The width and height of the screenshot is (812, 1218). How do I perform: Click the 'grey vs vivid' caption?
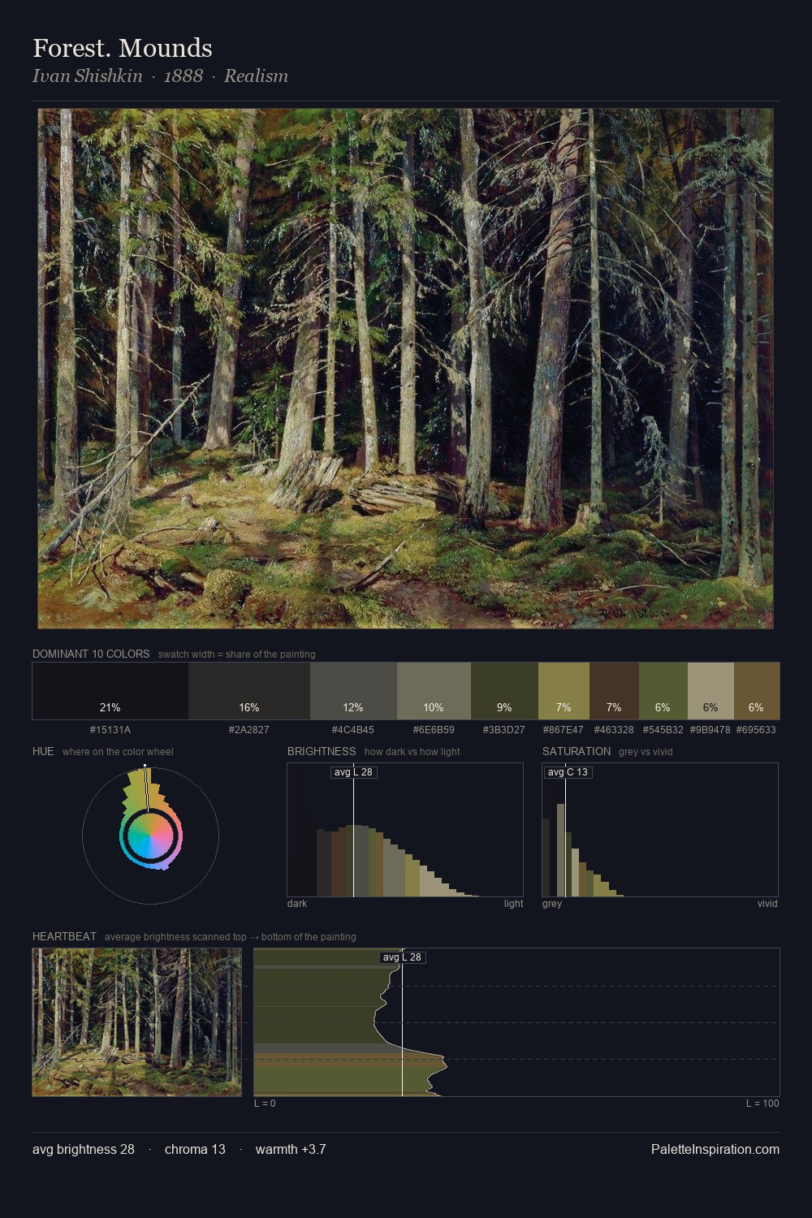point(646,752)
